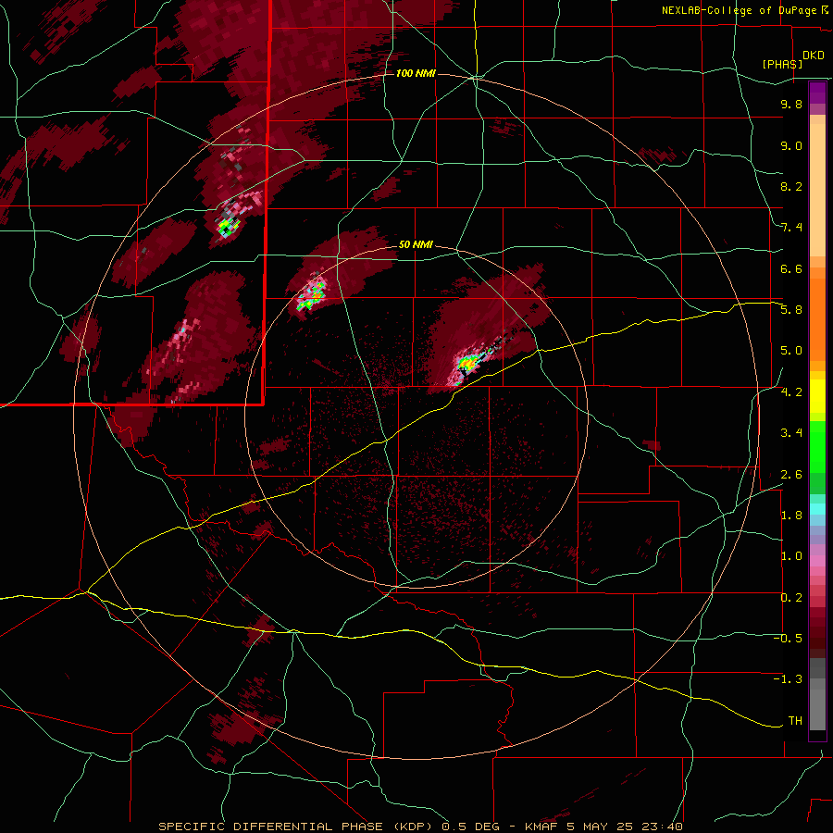Click the purple top segment of the color bar
833x833 pixels.
coord(817,93)
